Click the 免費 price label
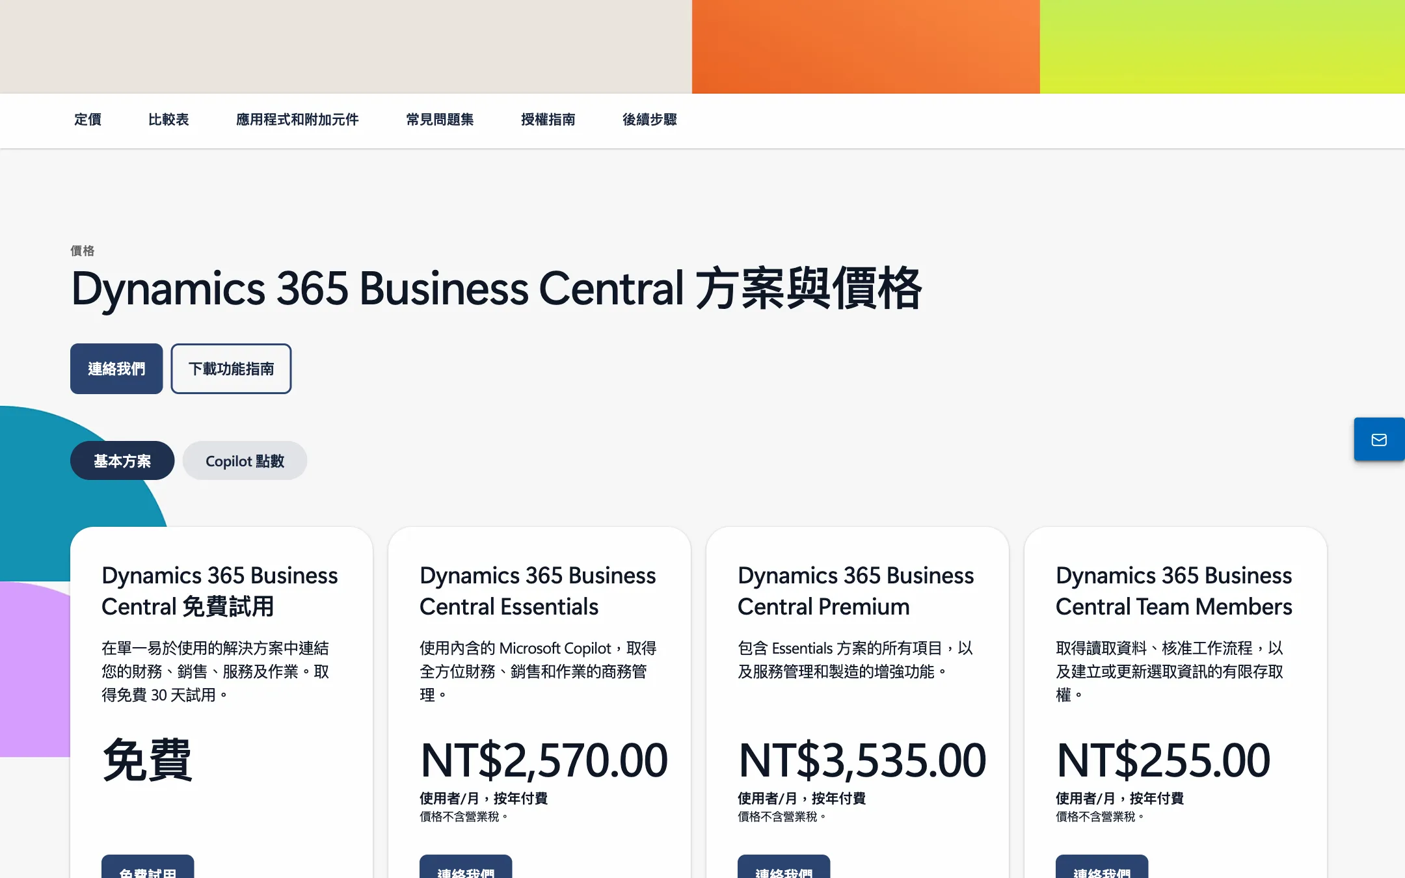Image resolution: width=1405 pixels, height=878 pixels. pos(147,760)
